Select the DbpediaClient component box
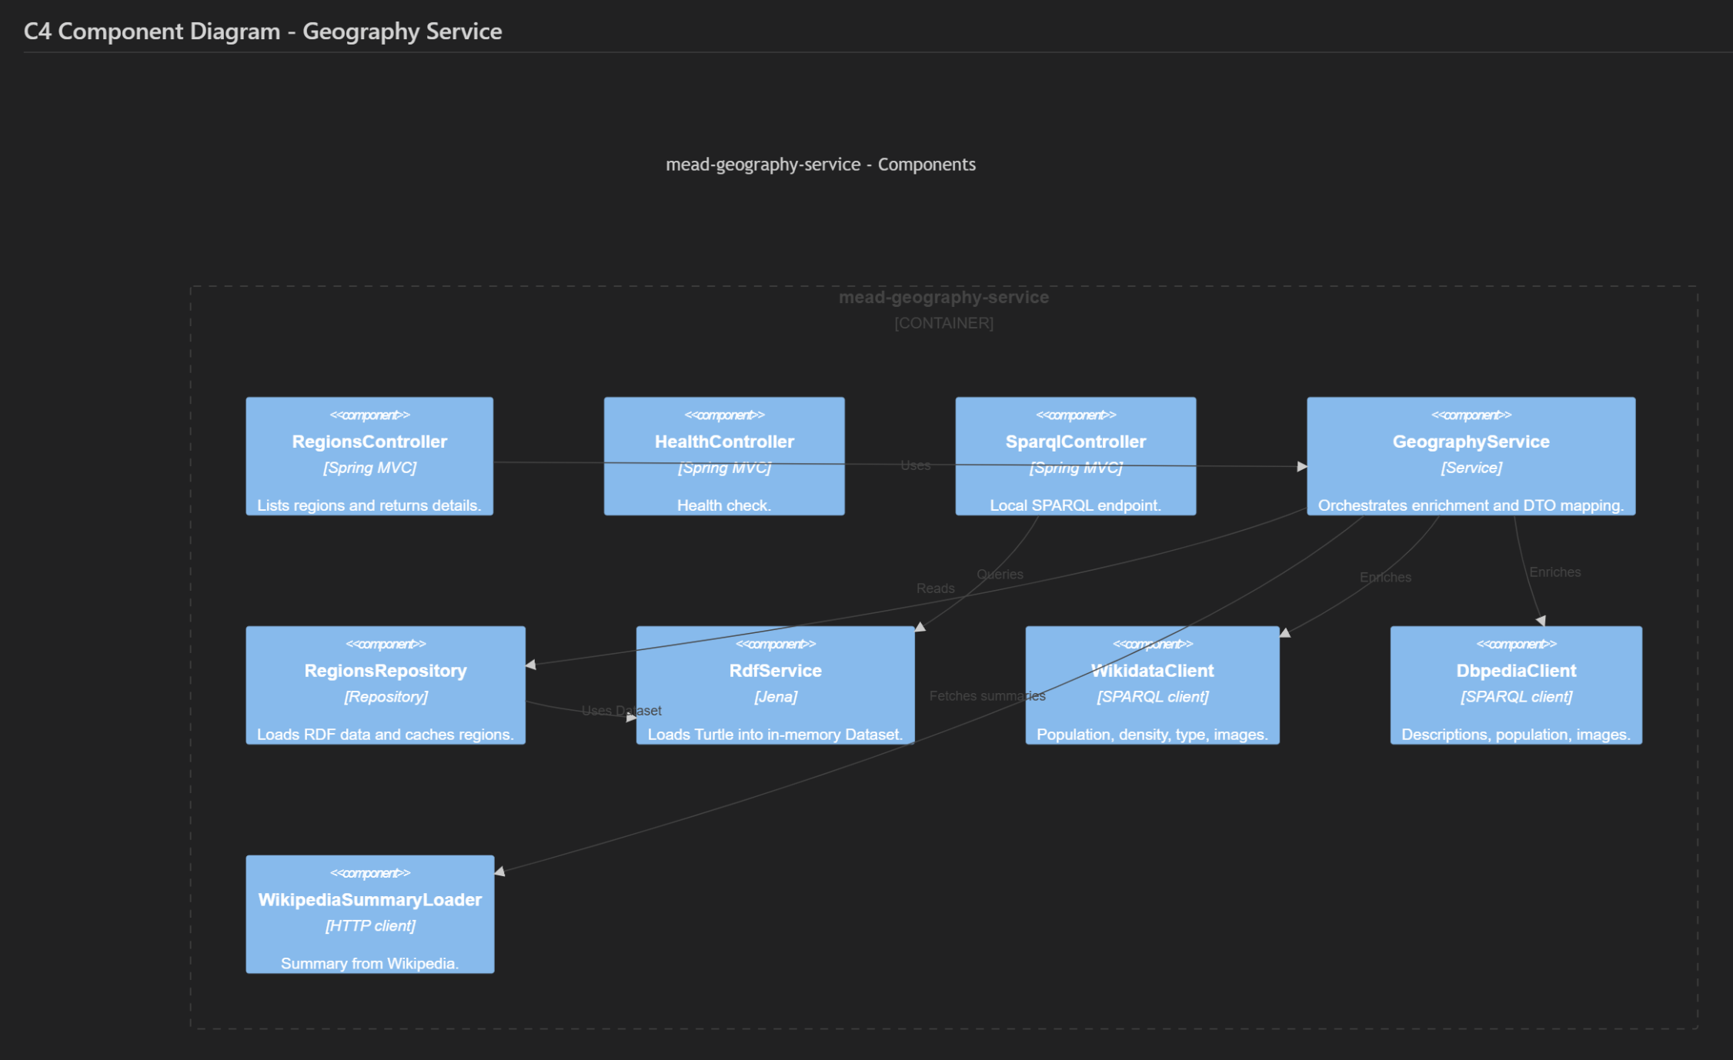This screenshot has width=1733, height=1060. [1516, 685]
